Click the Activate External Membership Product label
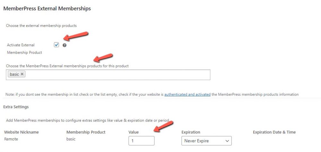Screen dimensions: 321x152 [21, 45]
